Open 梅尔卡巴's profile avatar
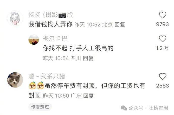 tap(34, 40)
